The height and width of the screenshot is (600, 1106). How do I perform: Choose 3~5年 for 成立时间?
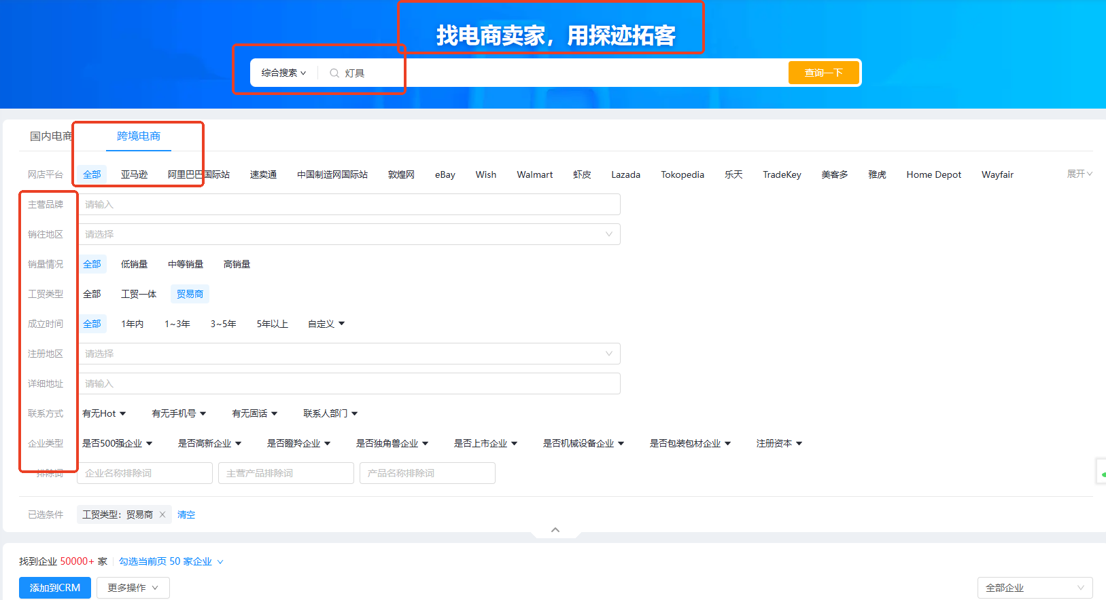coord(223,324)
